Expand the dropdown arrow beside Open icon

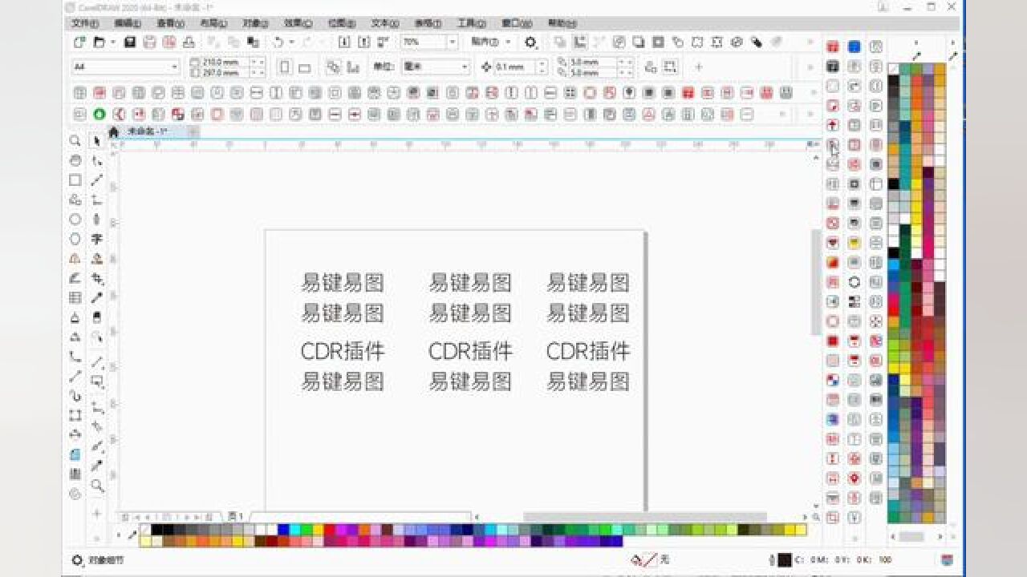(x=113, y=42)
